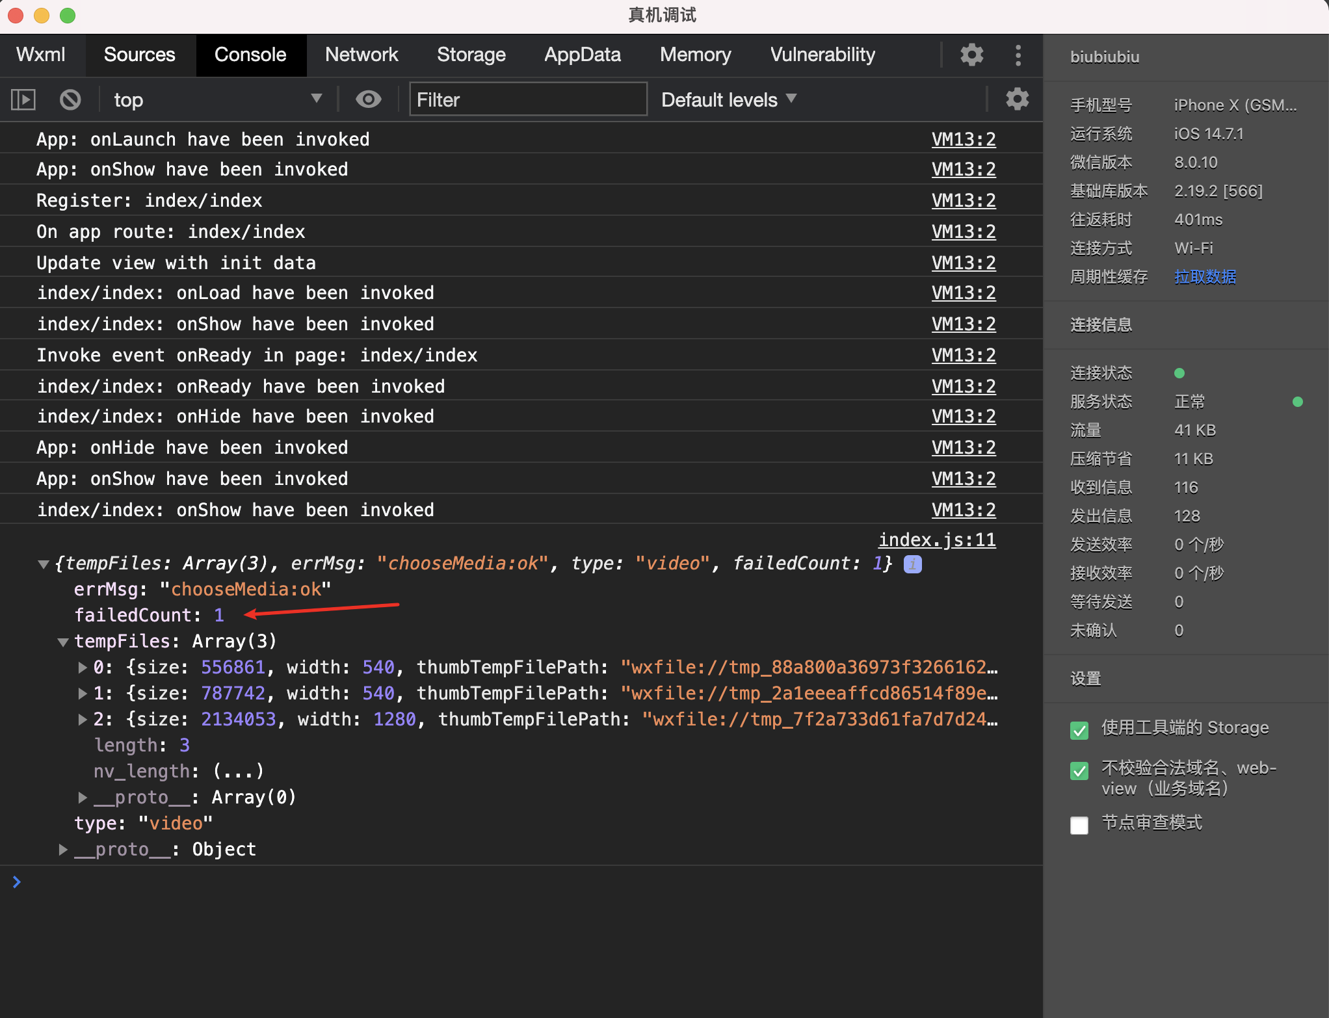Toggle 使用工具端的 Storage checkbox

pyautogui.click(x=1079, y=730)
